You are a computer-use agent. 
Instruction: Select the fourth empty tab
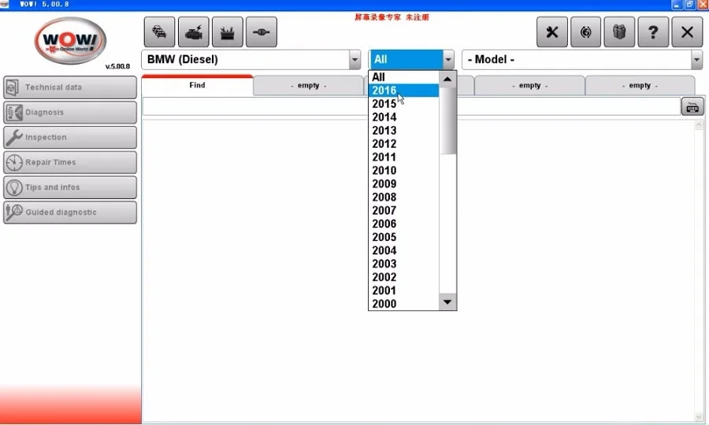pos(529,85)
